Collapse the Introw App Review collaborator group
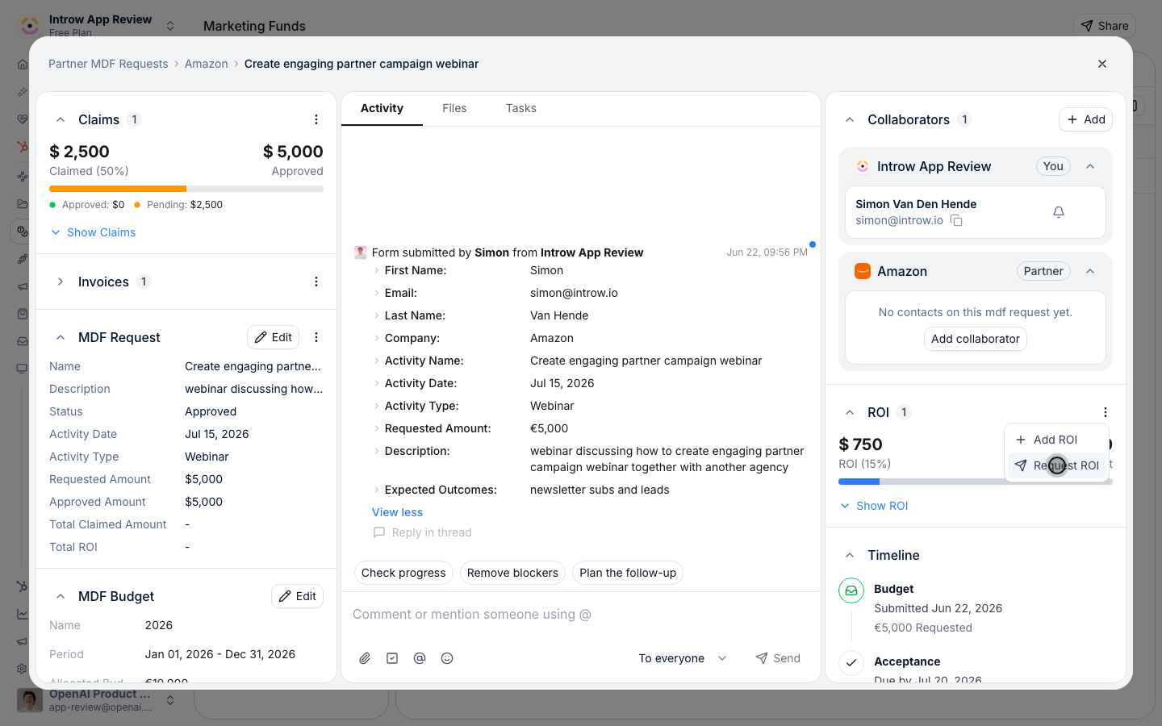This screenshot has height=726, width=1162. (1090, 166)
